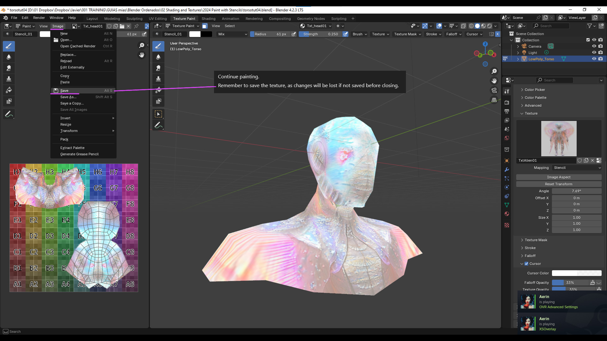Toggle the Cursor panel checkbox
Image resolution: width=607 pixels, height=341 pixels.
[526, 264]
